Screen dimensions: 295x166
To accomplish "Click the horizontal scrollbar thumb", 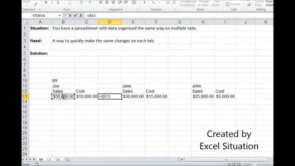I will (226, 160).
